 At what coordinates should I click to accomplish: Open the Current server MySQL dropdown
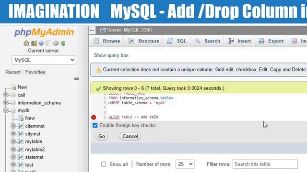[x=44, y=60]
